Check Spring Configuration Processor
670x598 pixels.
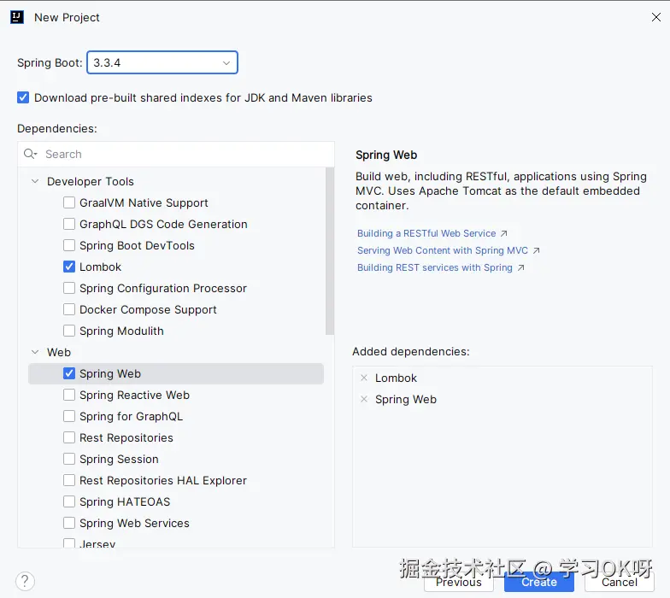69,288
